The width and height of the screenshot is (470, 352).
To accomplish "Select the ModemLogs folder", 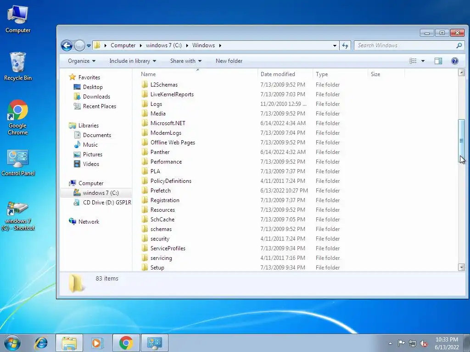I will click(x=166, y=133).
